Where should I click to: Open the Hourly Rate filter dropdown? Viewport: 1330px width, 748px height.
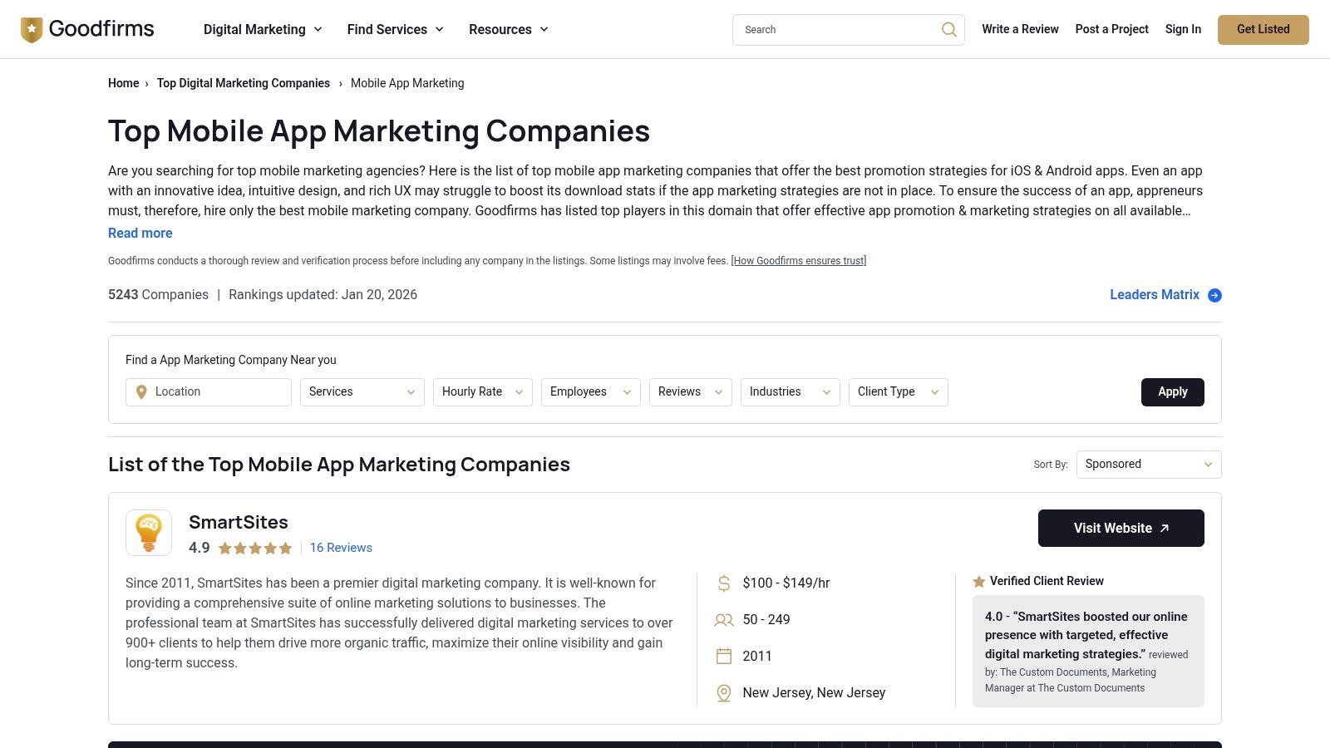tap(482, 392)
